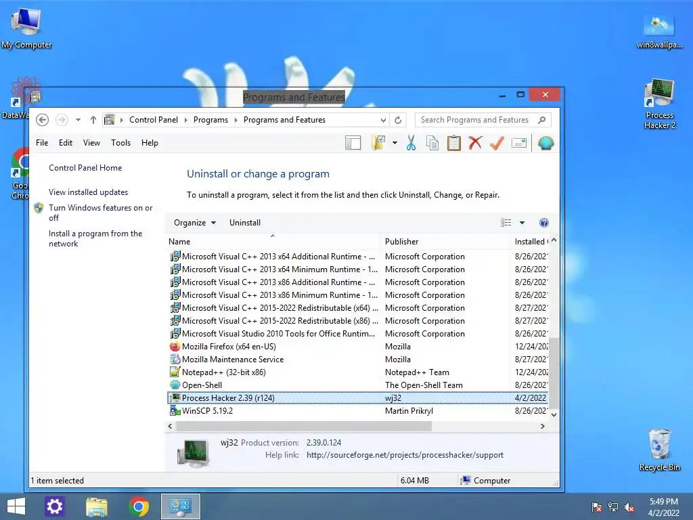Image resolution: width=693 pixels, height=520 pixels.
Task: Open the Tools menu
Action: coord(120,143)
